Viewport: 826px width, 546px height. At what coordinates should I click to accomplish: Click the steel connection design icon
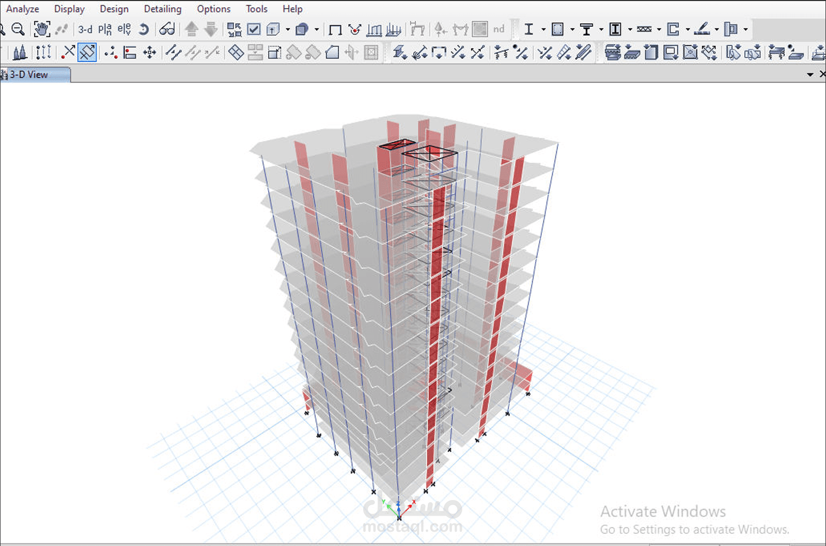(731, 29)
